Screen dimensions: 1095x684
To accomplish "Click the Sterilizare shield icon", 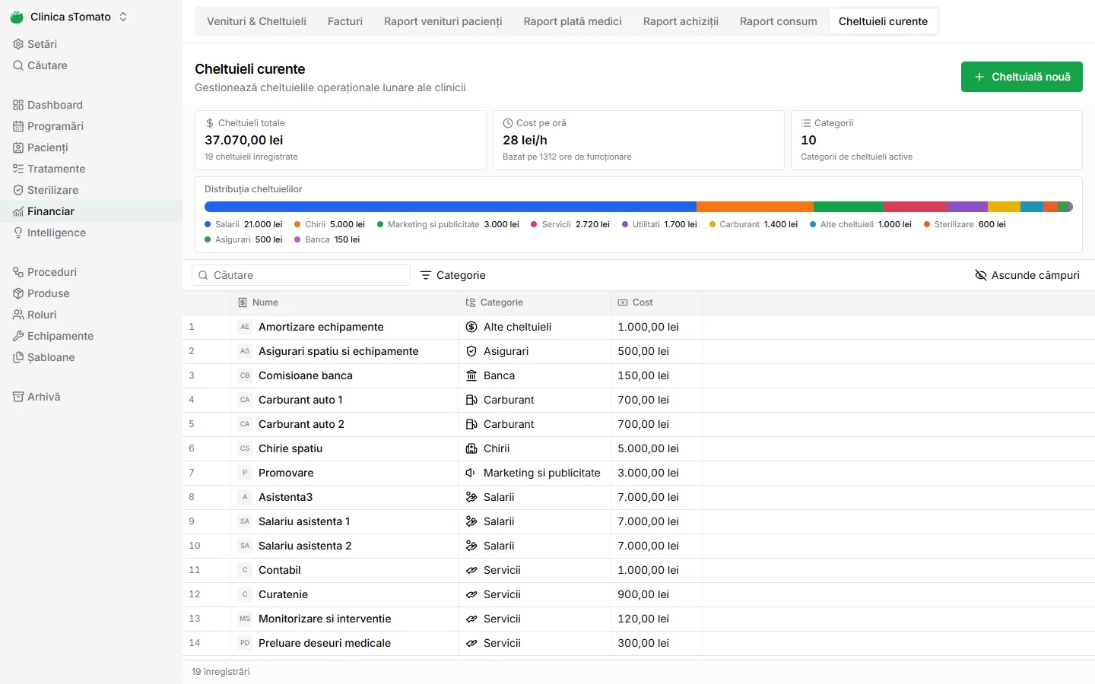I will tap(18, 190).
